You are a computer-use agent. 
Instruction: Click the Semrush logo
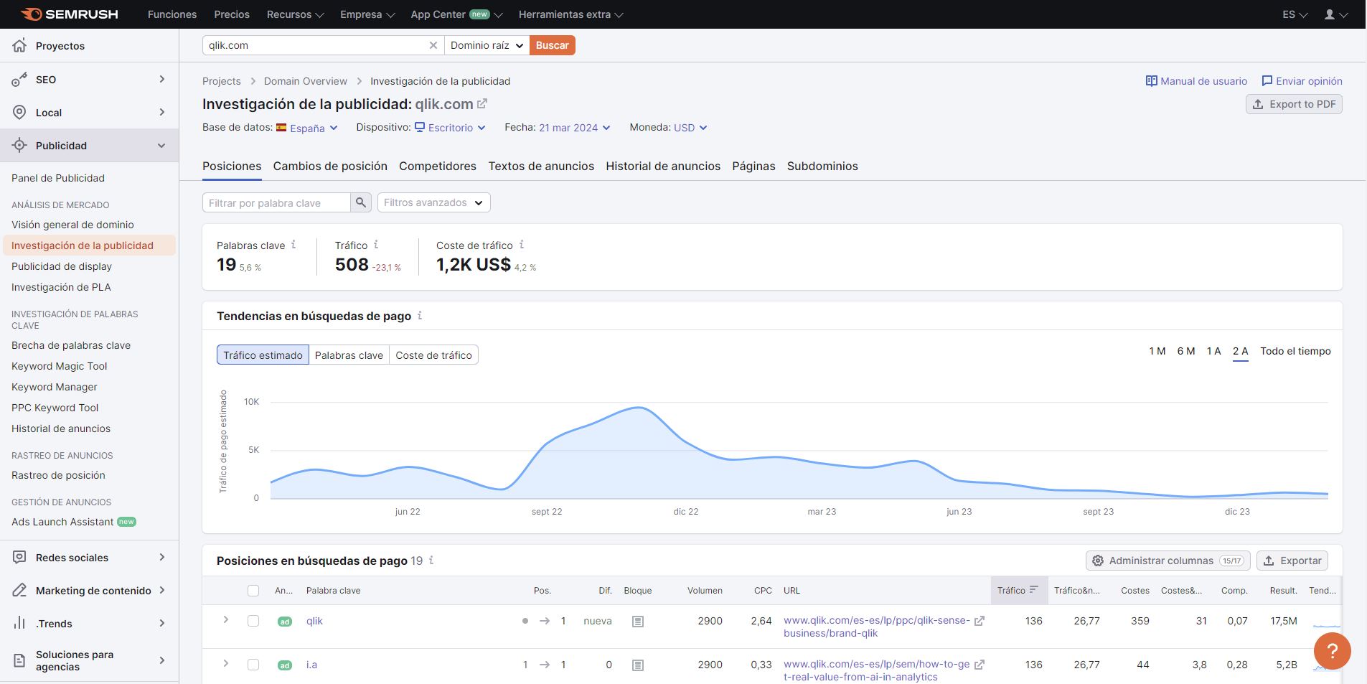pyautogui.click(x=70, y=14)
